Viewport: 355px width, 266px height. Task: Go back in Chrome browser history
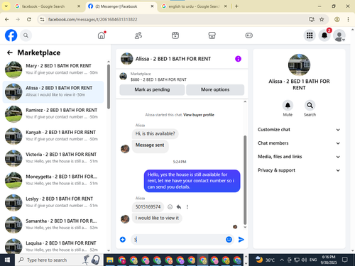pos(7,19)
